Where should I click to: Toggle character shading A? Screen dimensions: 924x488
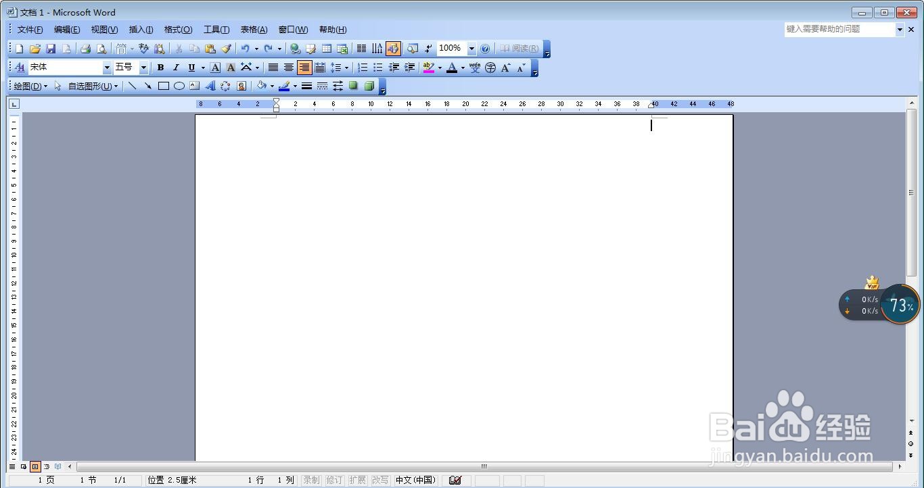click(231, 68)
